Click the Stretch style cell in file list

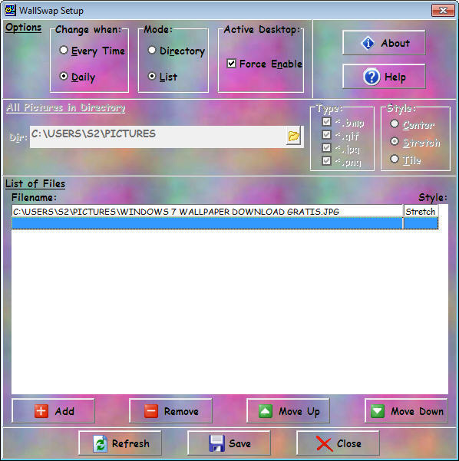(421, 212)
